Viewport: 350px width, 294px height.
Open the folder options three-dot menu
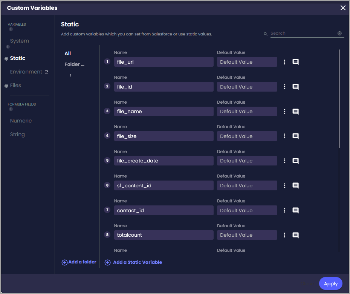click(x=70, y=76)
